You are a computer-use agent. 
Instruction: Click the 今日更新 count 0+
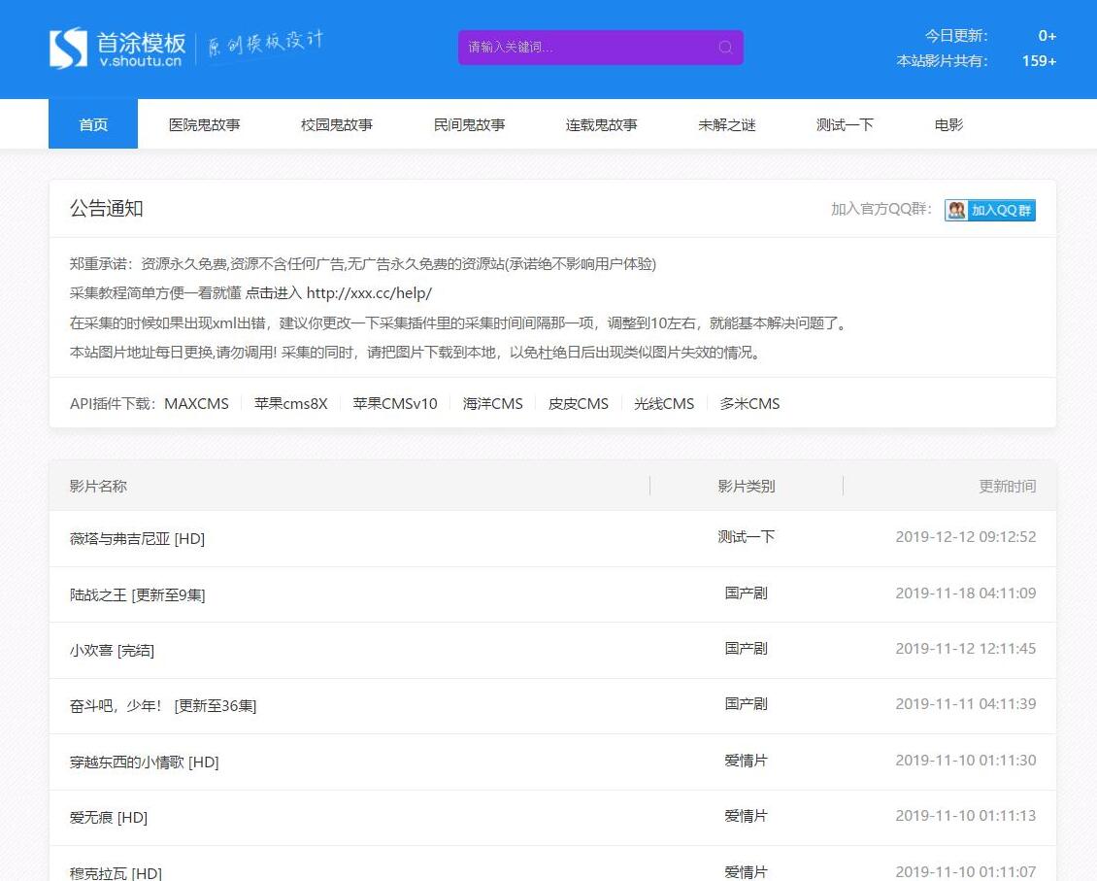pos(1047,36)
